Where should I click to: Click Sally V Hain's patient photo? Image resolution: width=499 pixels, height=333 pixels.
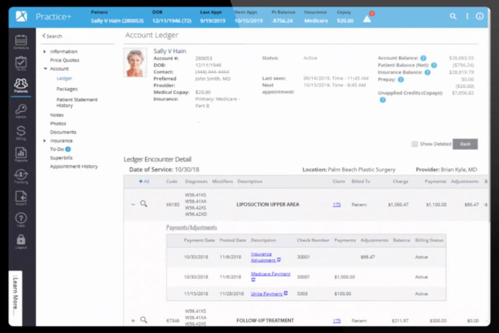click(x=135, y=62)
